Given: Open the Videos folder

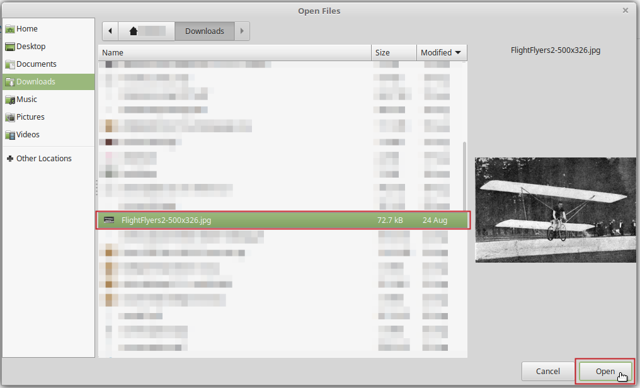Looking at the screenshot, I should click(26, 134).
